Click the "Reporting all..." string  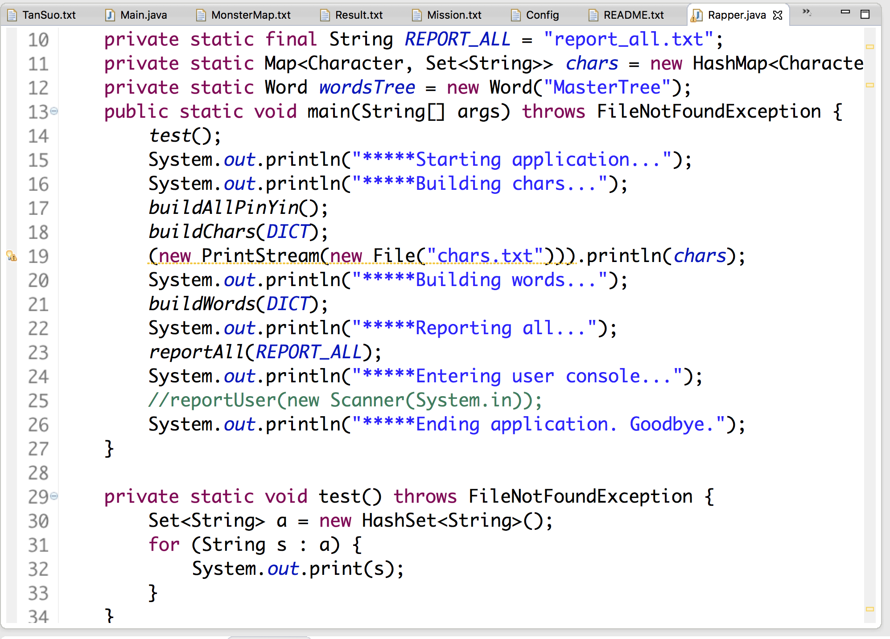tap(475, 328)
